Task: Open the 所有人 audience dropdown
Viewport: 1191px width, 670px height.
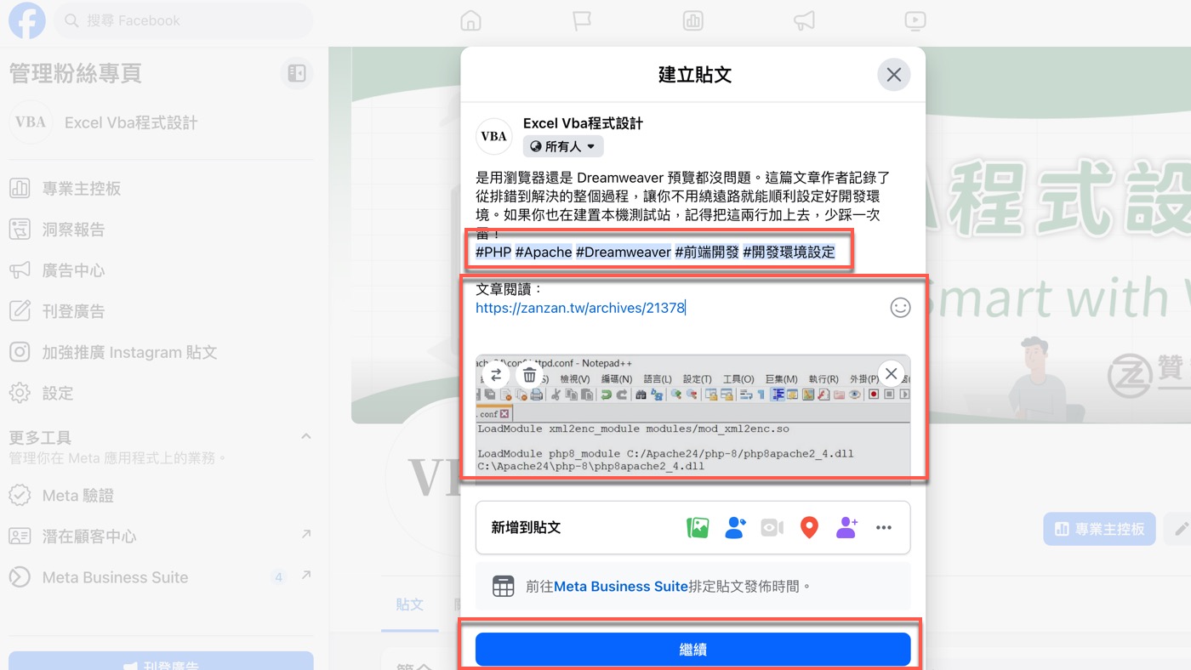Action: tap(563, 146)
